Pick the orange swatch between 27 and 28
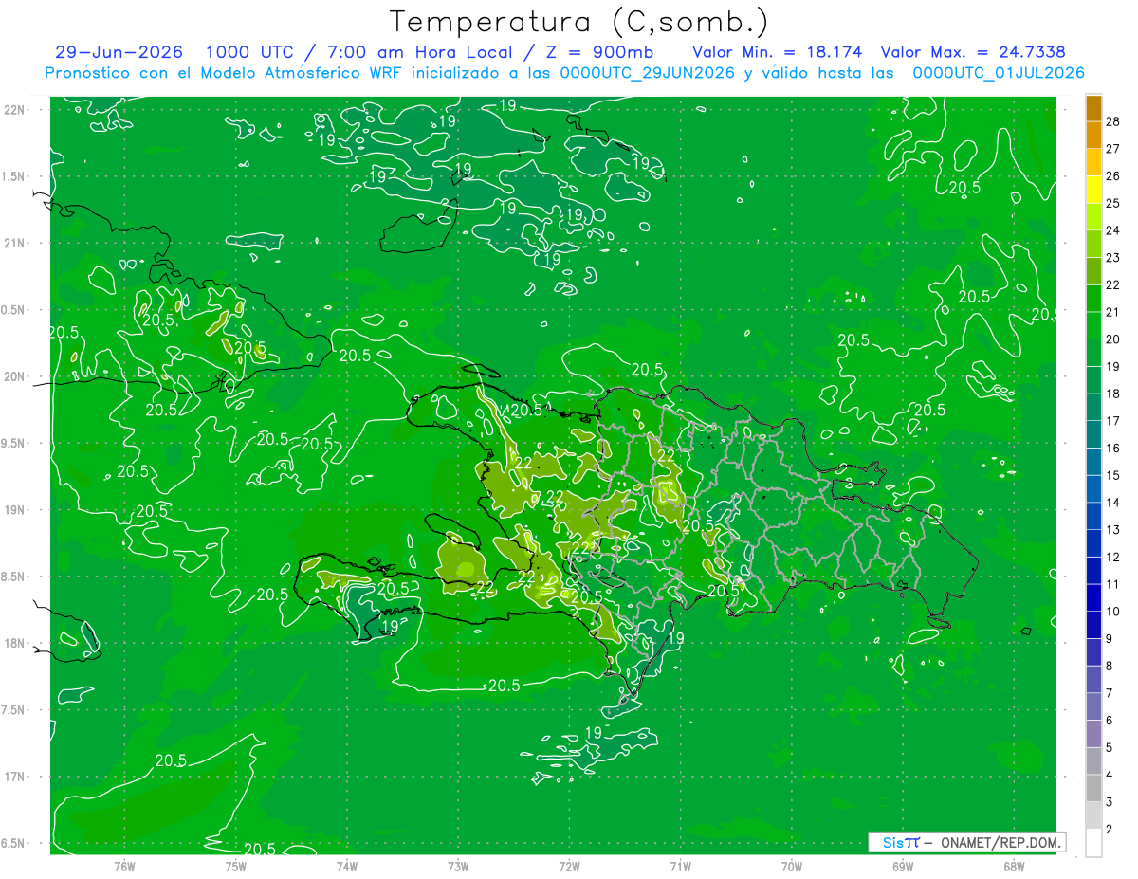 pyautogui.click(x=1093, y=135)
